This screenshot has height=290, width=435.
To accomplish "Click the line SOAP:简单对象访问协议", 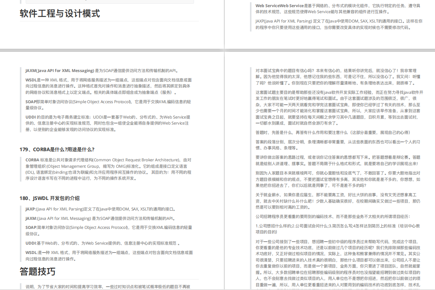I will tap(109, 231).
